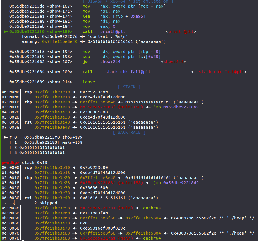The width and height of the screenshot is (258, 241).
Task: Select stack address 0x7ffe11be3e58 at 09:0048
Action: click(52, 208)
